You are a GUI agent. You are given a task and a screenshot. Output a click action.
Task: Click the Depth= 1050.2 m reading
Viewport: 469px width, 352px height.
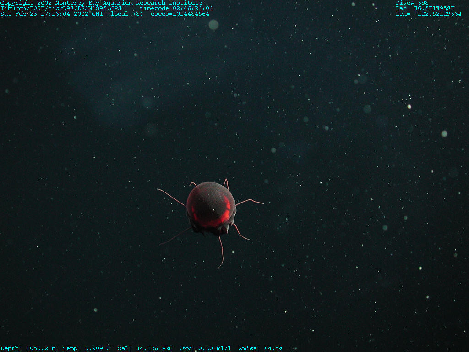(28, 348)
